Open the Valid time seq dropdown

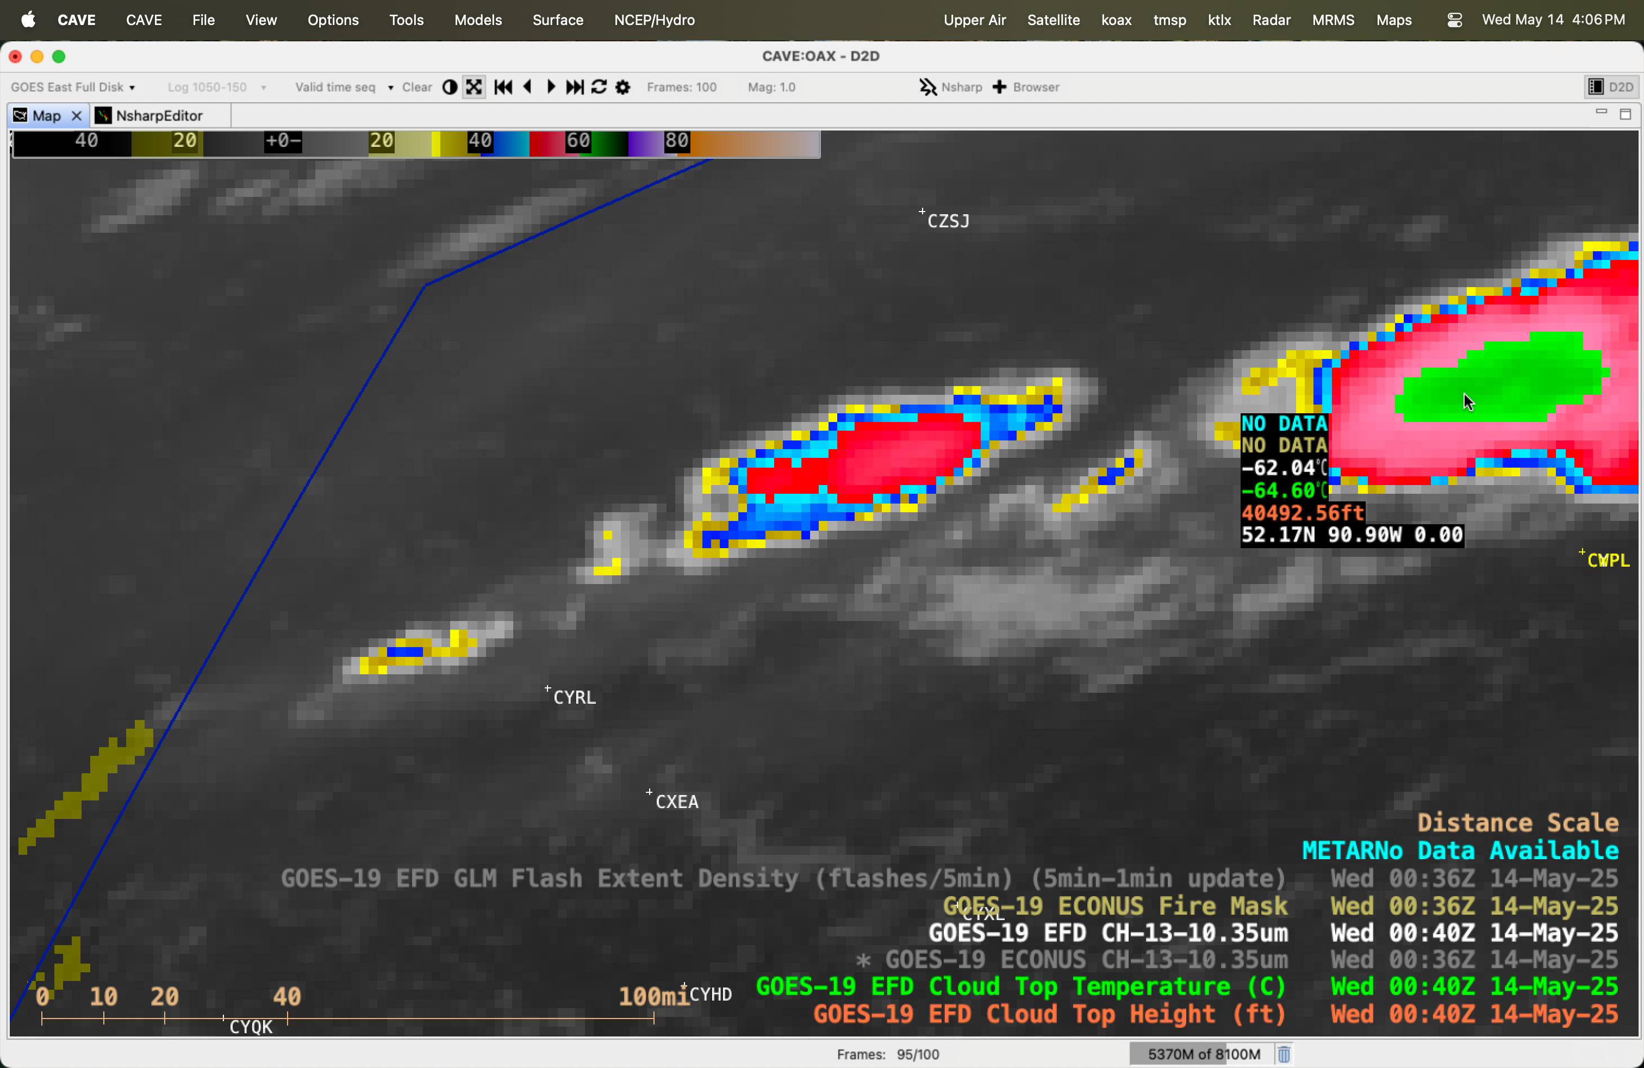344,87
